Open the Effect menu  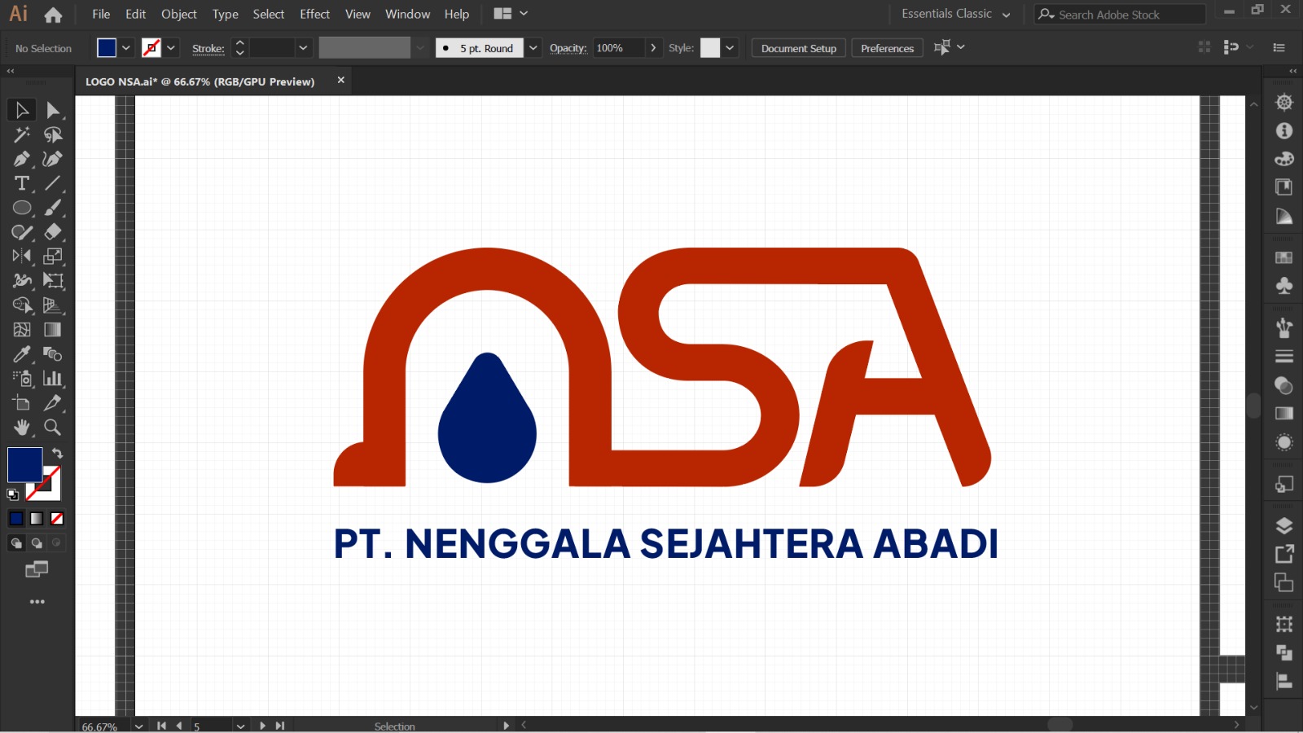[x=315, y=14]
